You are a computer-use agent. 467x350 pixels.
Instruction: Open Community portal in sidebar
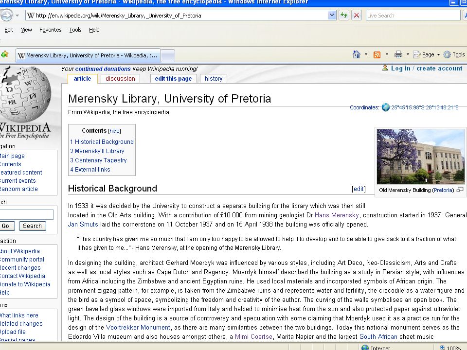[x=22, y=260]
